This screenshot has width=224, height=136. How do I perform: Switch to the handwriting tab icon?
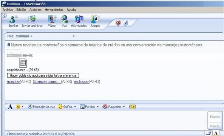point(209,133)
